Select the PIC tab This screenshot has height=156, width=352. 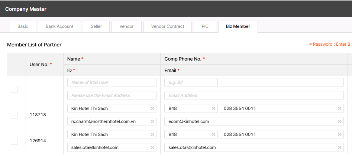tap(205, 27)
